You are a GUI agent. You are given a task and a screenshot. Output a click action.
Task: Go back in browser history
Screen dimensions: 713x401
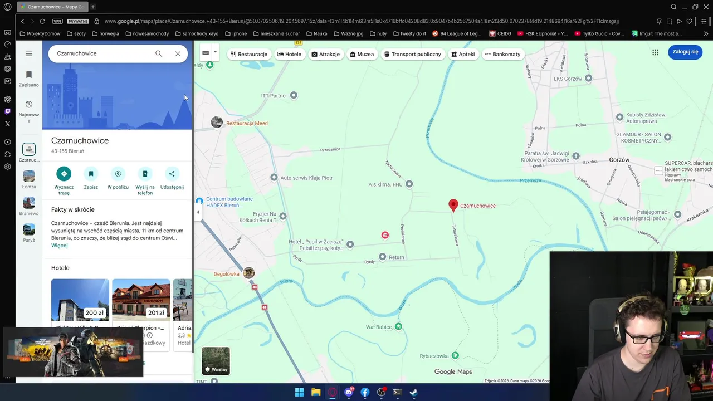tap(22, 21)
